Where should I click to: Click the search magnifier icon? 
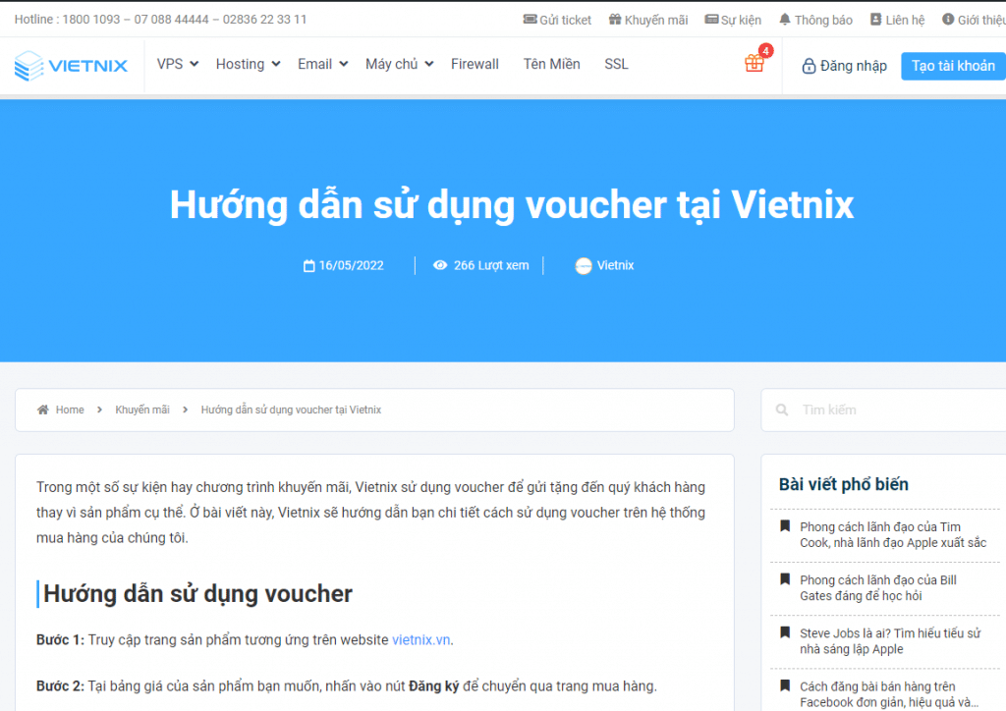(x=781, y=410)
